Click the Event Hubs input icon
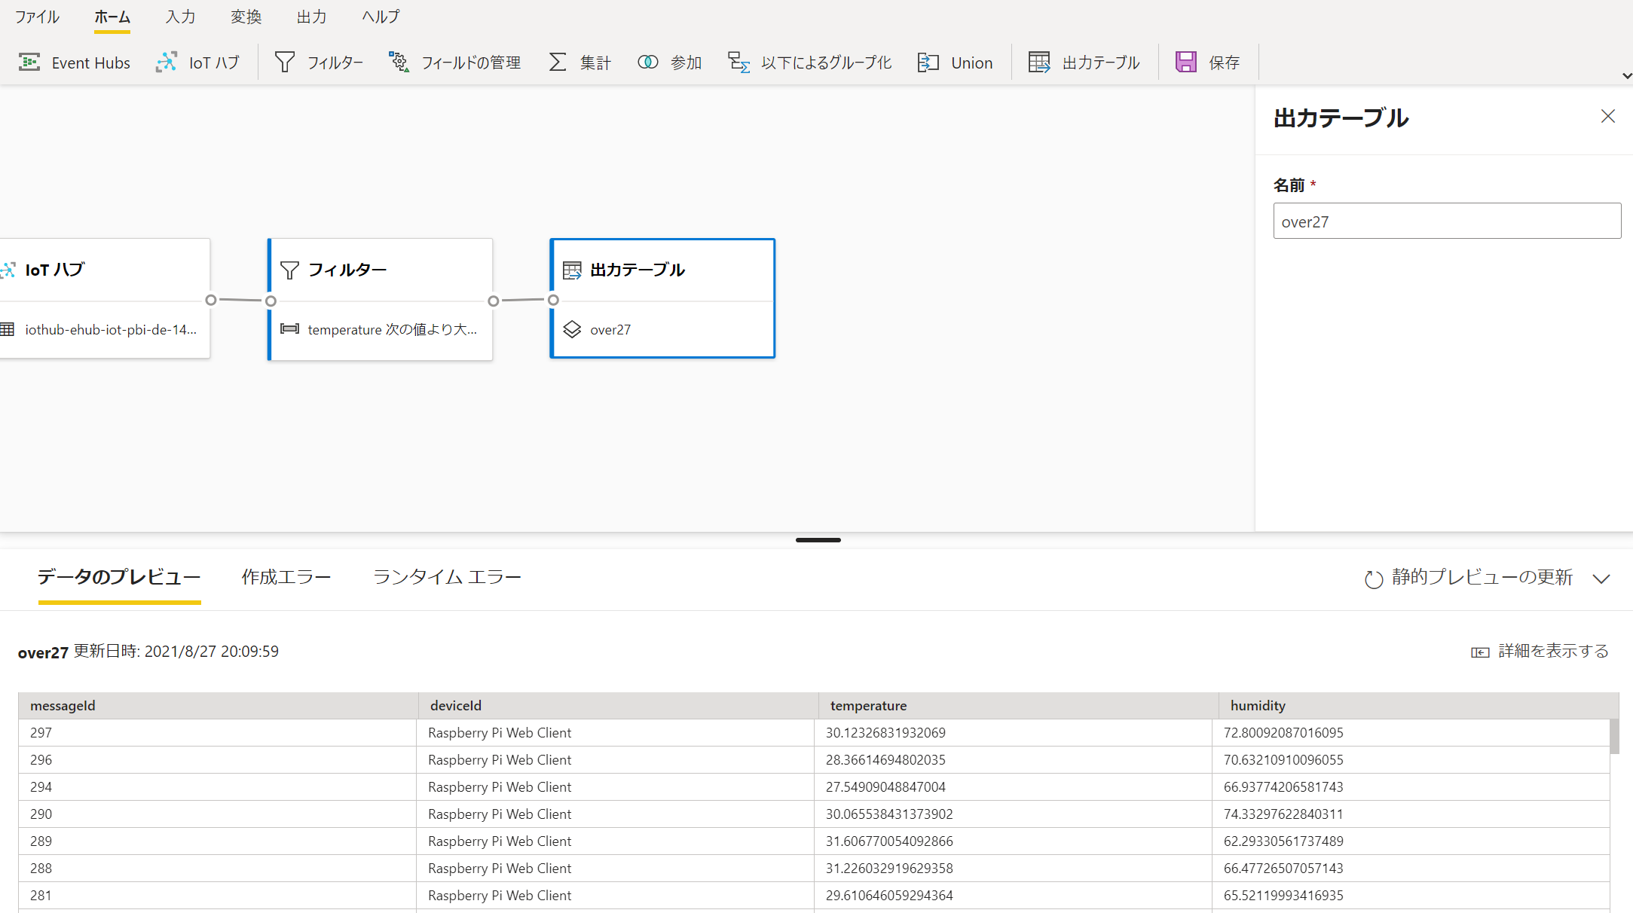 (x=29, y=63)
